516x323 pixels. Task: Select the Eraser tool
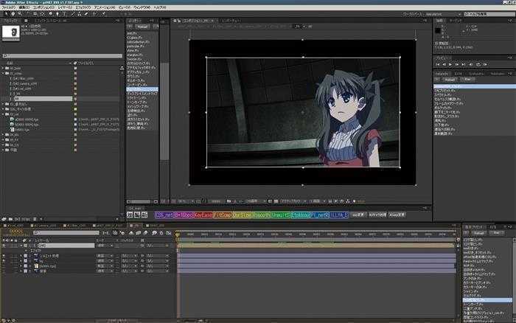point(86,14)
